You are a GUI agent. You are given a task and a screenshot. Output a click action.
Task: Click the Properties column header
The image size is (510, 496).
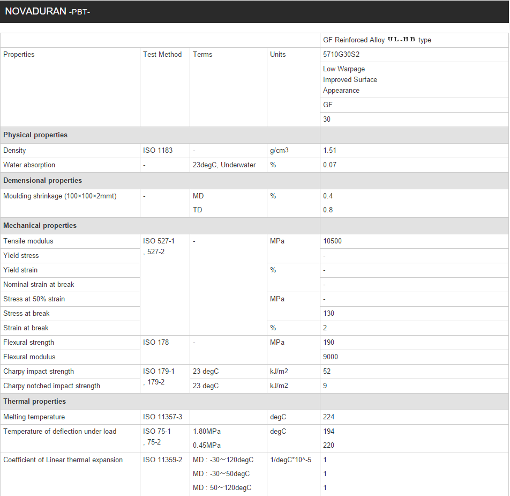point(19,54)
